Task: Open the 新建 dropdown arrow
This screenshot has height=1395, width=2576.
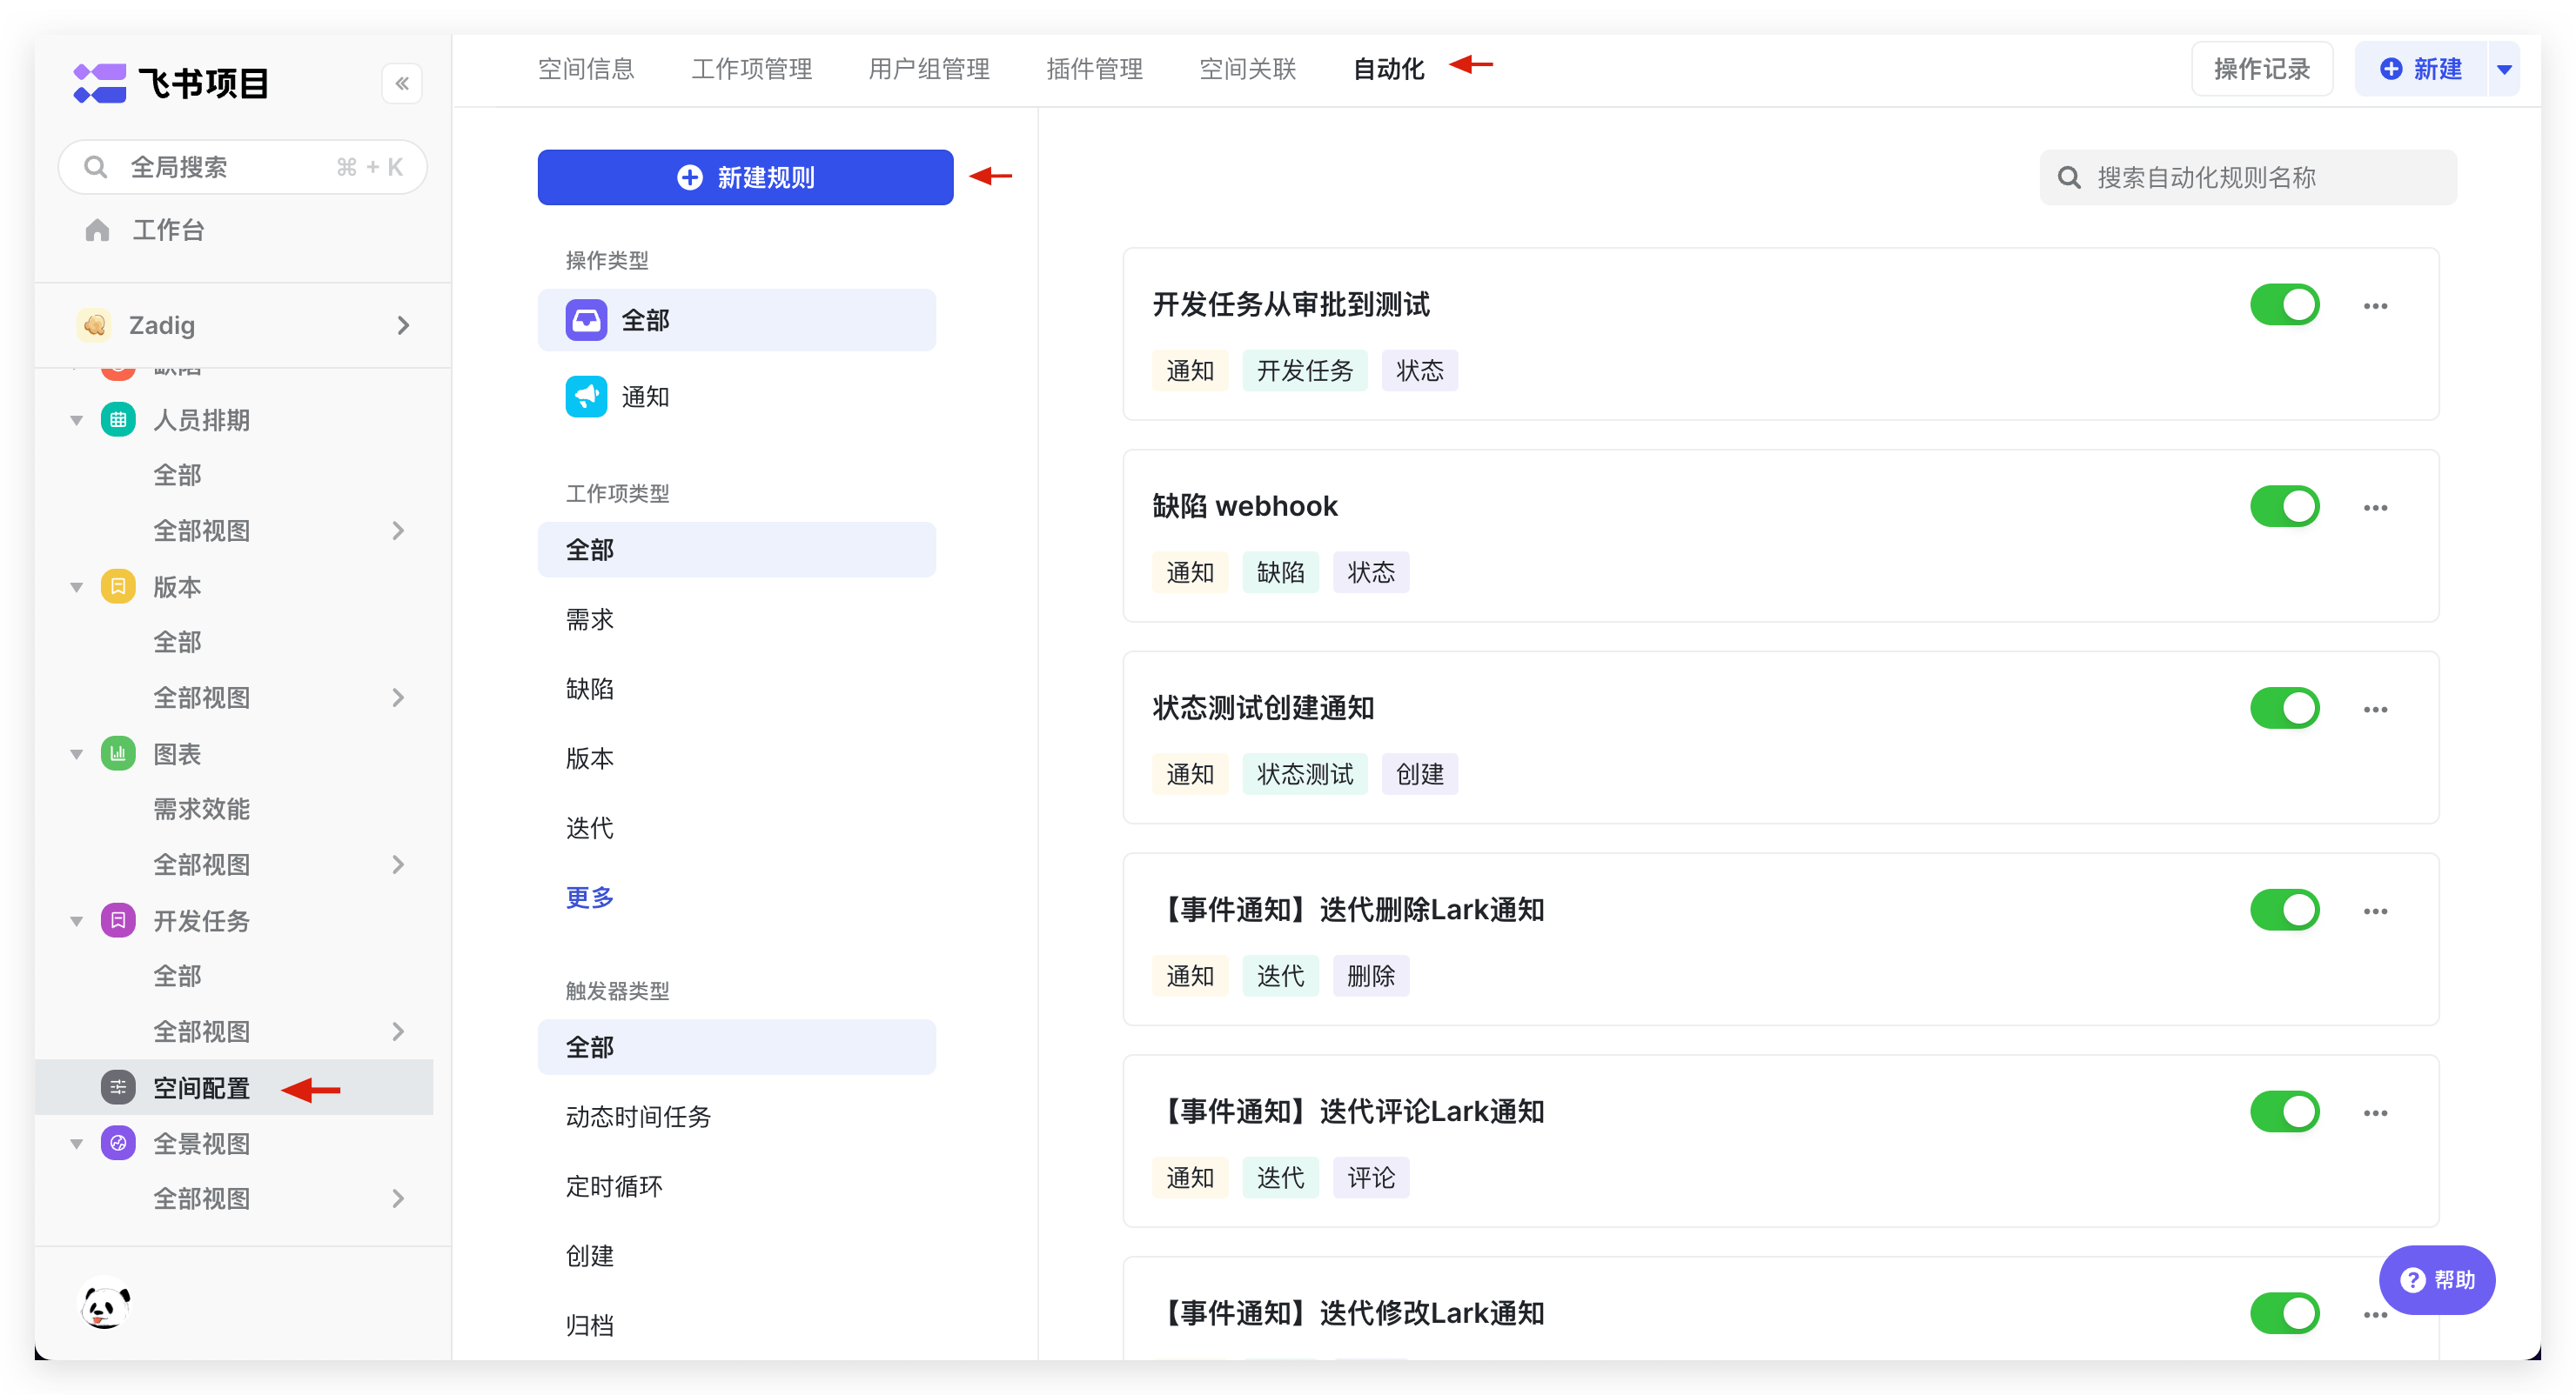Action: click(x=2506, y=68)
